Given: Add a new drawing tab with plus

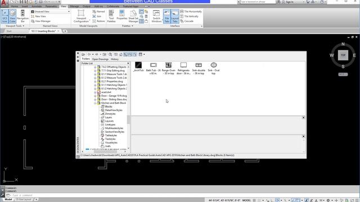Looking at the screenshot, I should [x=65, y=31].
